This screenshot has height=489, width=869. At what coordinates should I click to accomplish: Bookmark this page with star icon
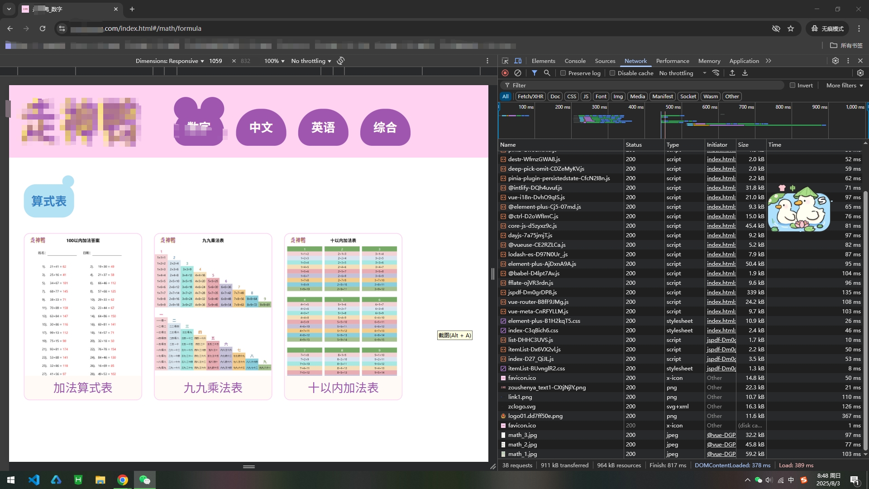791,29
